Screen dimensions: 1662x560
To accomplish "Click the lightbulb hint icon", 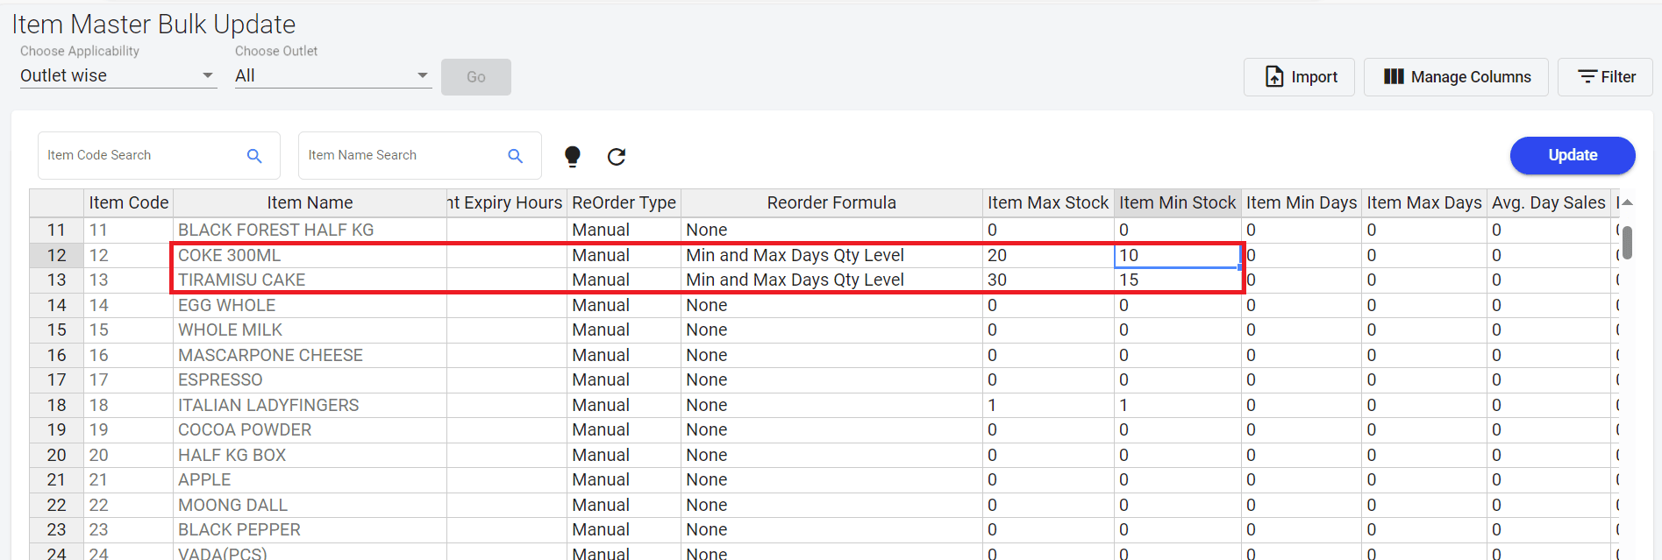I will [573, 156].
